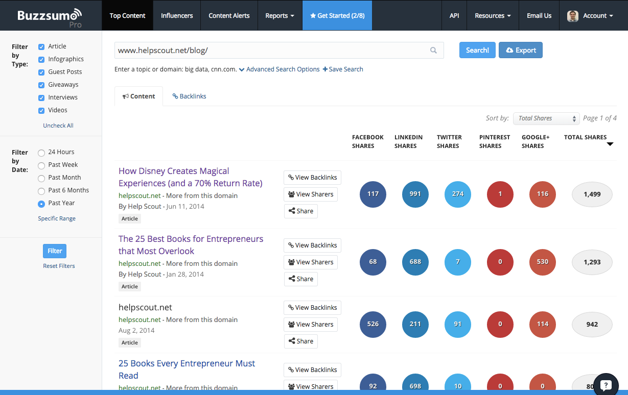Click the Facebook shares circle showing 68
Viewport: 628px width, 395px height.
click(x=373, y=262)
